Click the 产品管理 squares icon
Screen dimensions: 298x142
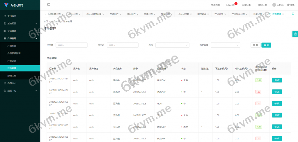[x=5, y=38]
